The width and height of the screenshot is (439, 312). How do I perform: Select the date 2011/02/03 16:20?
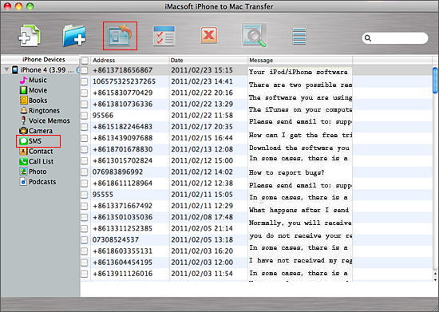pyautogui.click(x=202, y=251)
